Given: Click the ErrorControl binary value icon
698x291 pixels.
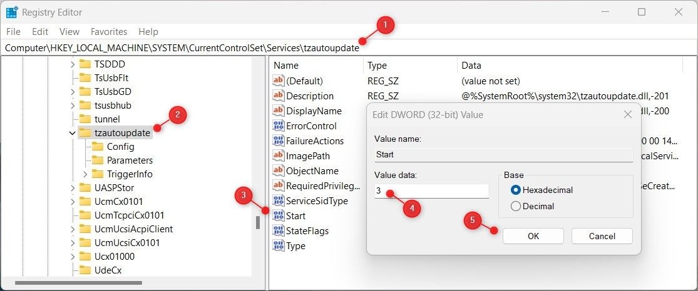Looking at the screenshot, I should pos(278,126).
